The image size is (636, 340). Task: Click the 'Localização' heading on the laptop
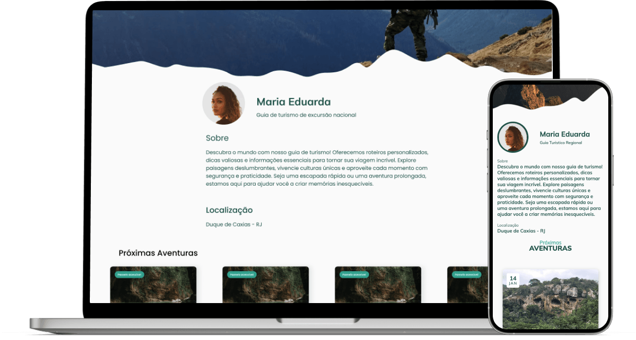pyautogui.click(x=229, y=210)
